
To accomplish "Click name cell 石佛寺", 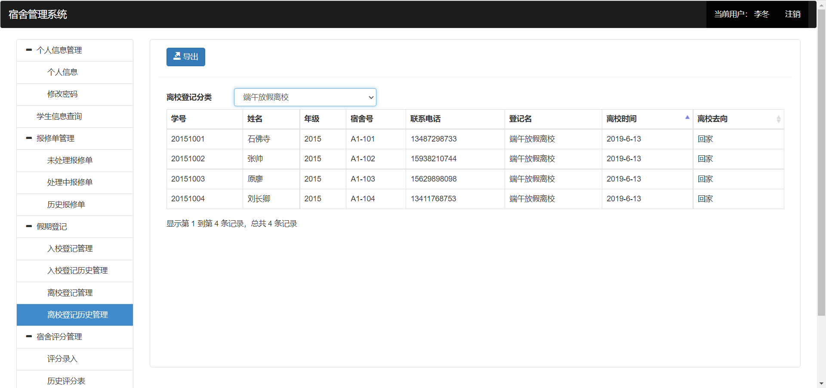I will 271,139.
